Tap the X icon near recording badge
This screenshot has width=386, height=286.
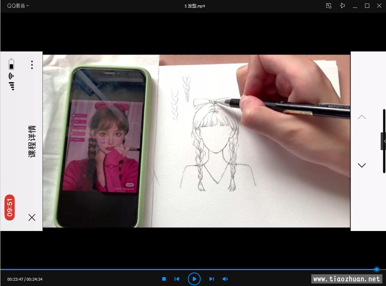pyautogui.click(x=32, y=217)
